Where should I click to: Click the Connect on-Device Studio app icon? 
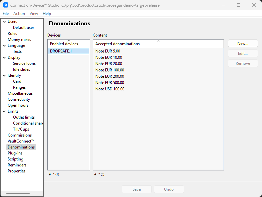[5, 5]
